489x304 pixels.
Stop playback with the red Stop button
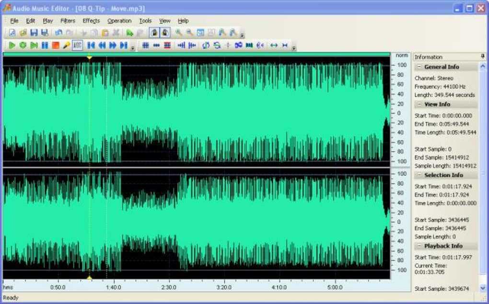pos(56,45)
